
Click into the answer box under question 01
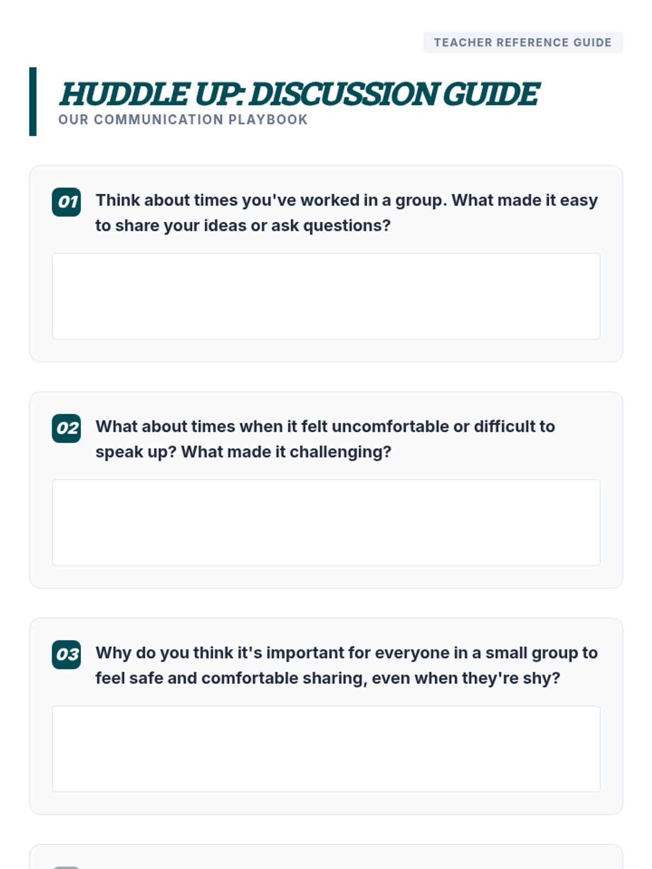coord(326,296)
